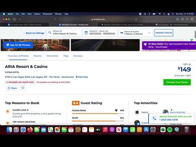Screen dimensions: 196x147
Task: Open See All 96 Photos
Action: (x=18, y=45)
